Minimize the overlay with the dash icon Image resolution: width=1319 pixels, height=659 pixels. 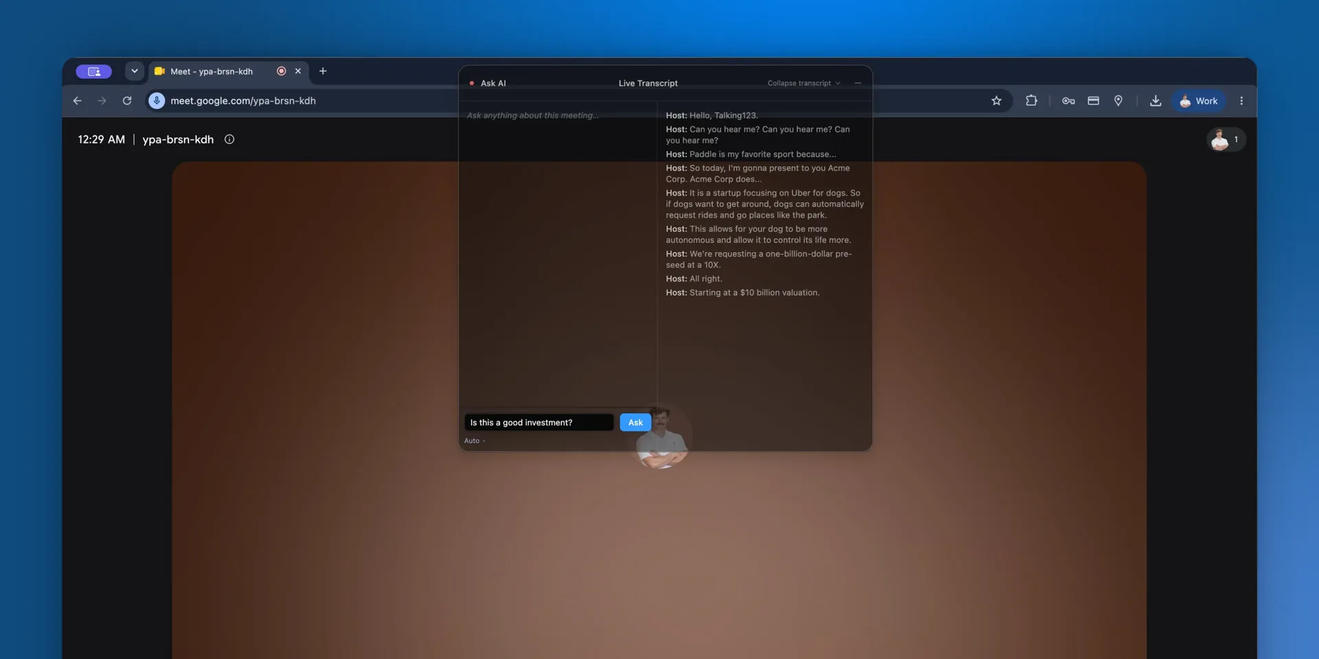pos(858,83)
